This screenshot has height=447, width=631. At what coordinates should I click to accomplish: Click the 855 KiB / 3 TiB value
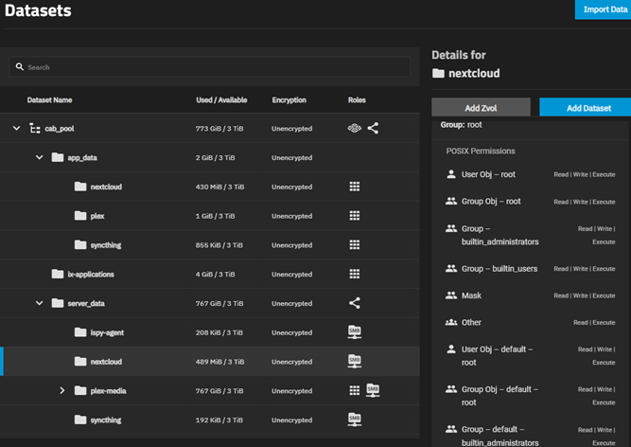pos(219,245)
